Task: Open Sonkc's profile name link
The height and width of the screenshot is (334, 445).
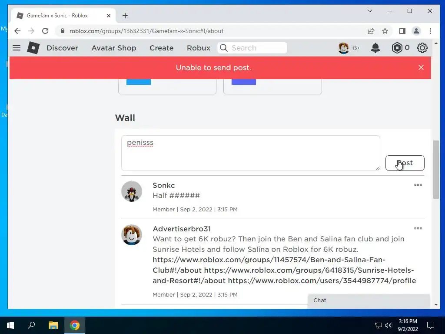Action: click(163, 185)
